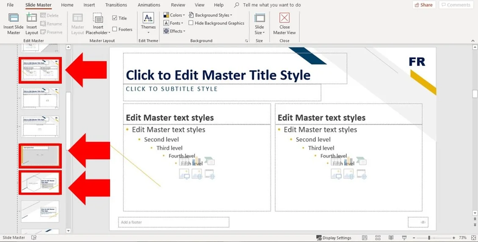Click the Background Styles icon
This screenshot has height=242, width=478.
point(191,15)
